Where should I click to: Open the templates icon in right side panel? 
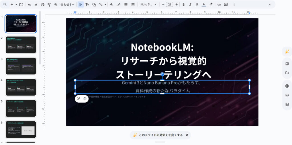[287, 64]
